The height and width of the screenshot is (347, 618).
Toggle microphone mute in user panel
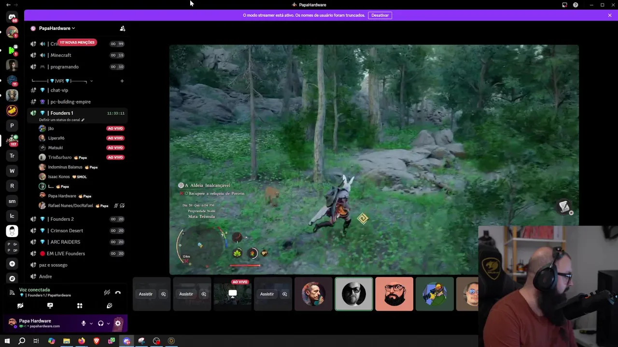(x=84, y=323)
